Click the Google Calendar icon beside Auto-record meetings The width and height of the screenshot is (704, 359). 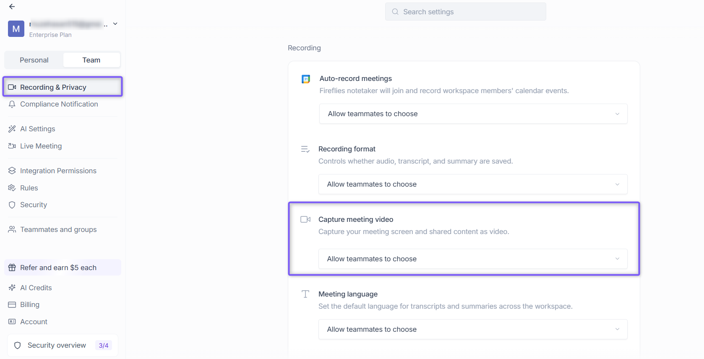pyautogui.click(x=306, y=79)
